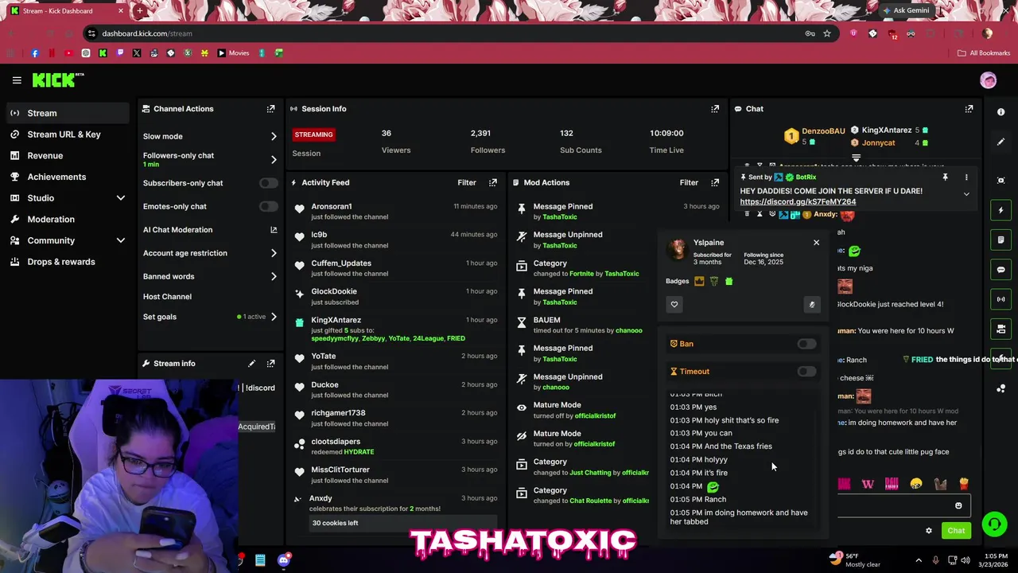Pop out the Channel Actions panel
The image size is (1018, 573).
tap(270, 109)
